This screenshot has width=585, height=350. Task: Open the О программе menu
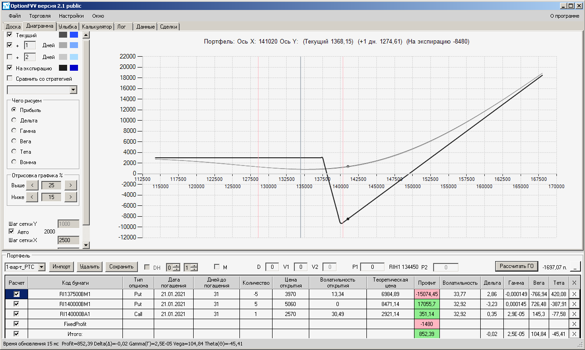pyautogui.click(x=565, y=16)
